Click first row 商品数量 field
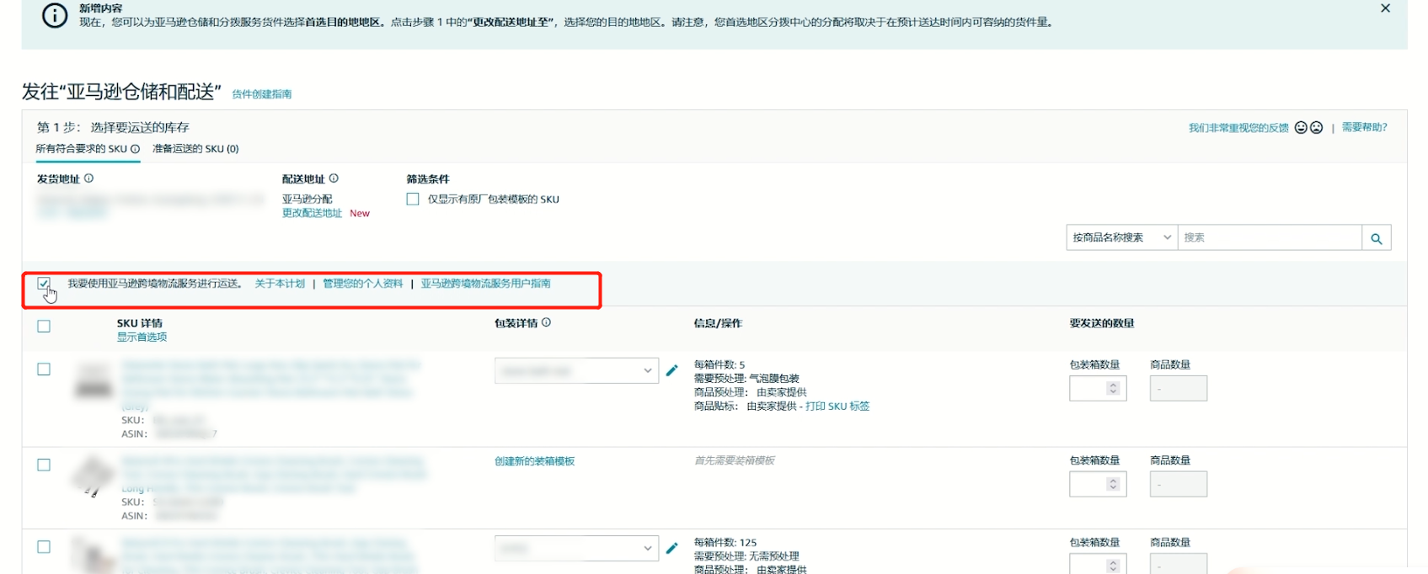The width and height of the screenshot is (1428, 574). [1179, 389]
